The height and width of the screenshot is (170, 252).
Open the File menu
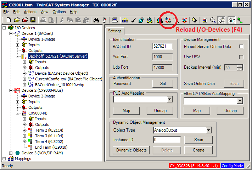click(6, 12)
